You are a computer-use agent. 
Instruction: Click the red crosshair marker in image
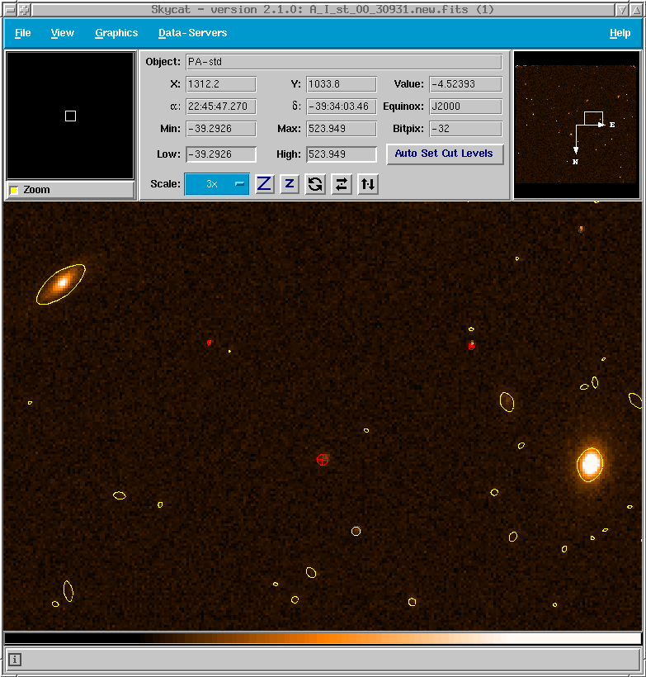click(x=323, y=459)
